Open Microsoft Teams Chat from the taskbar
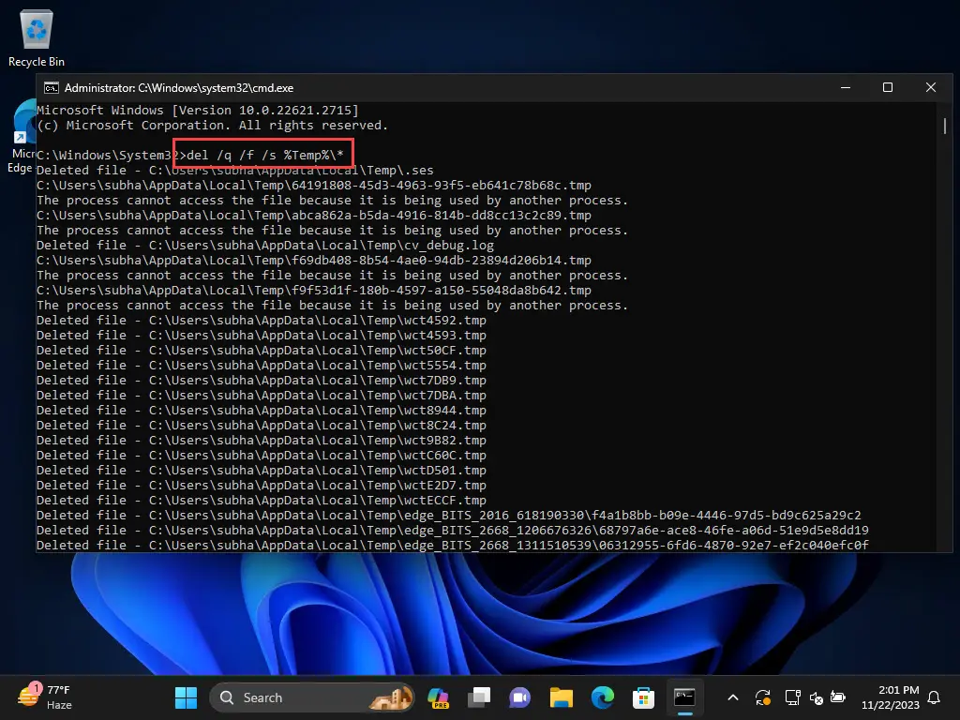The image size is (960, 720). coord(518,697)
